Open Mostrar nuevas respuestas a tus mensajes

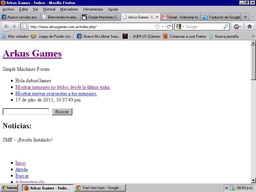pos(56,93)
